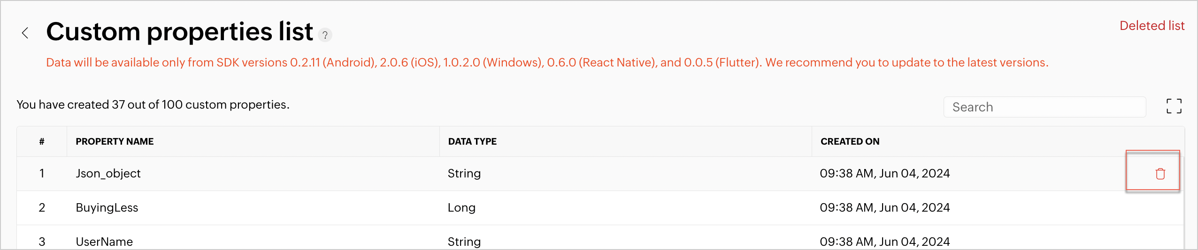
Task: Click the PROPERTY NAME column header
Action: [x=115, y=141]
